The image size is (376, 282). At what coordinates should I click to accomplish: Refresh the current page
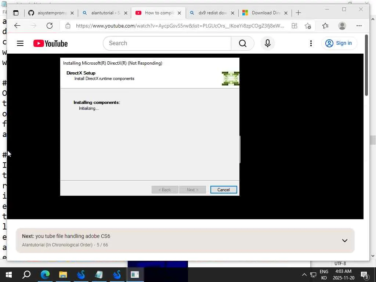tap(50, 26)
